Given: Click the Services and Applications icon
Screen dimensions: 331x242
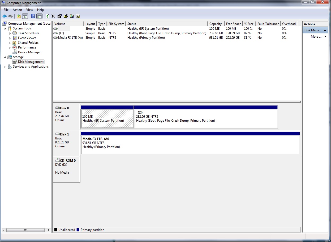Looking at the screenshot, I should [x=10, y=67].
